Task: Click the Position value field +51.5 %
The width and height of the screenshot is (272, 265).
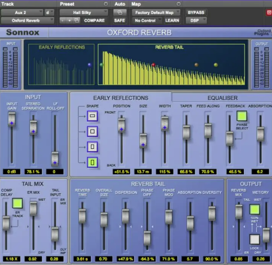Action: [x=121, y=172]
